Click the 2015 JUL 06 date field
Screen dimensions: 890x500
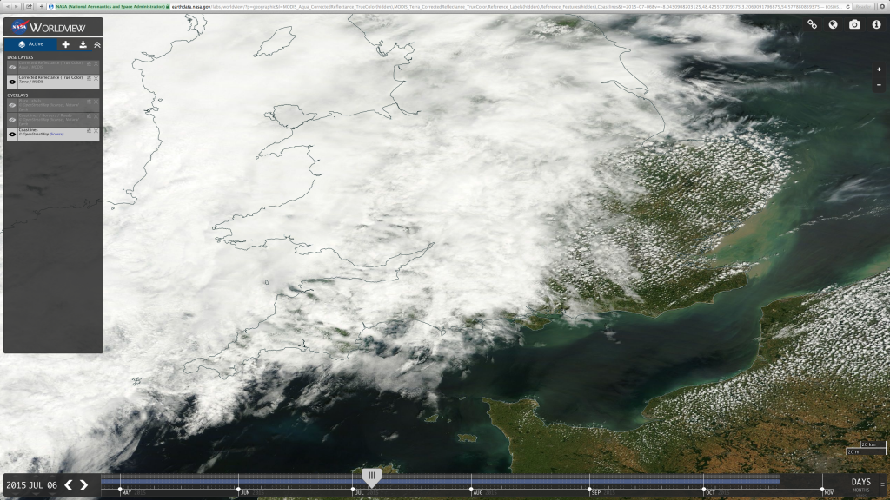pos(32,485)
